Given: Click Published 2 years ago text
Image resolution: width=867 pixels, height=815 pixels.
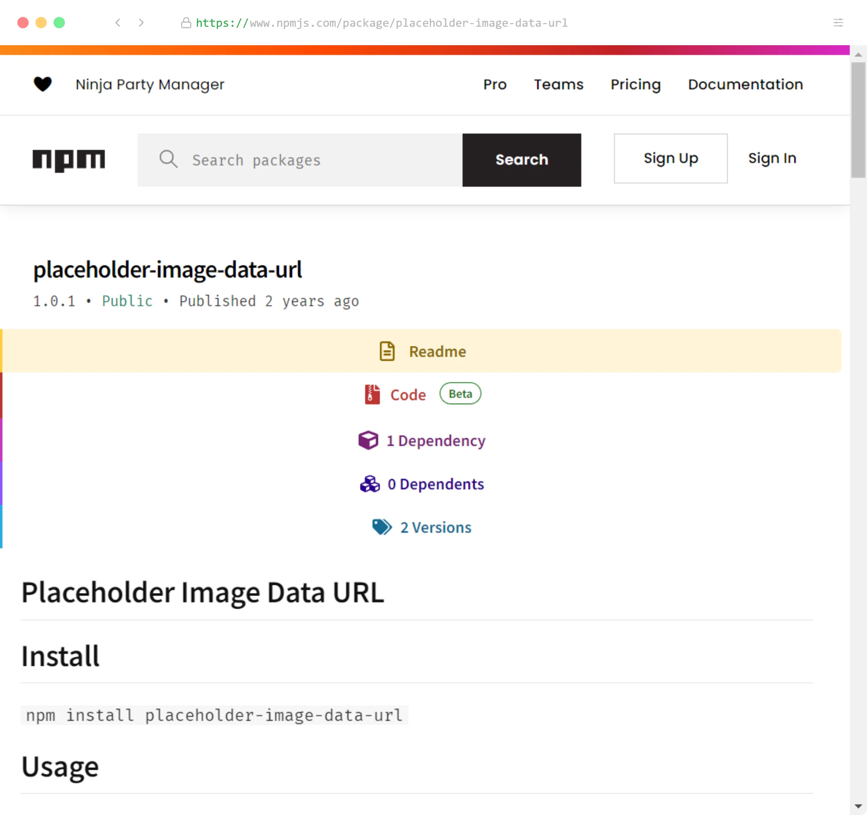Looking at the screenshot, I should tap(269, 301).
